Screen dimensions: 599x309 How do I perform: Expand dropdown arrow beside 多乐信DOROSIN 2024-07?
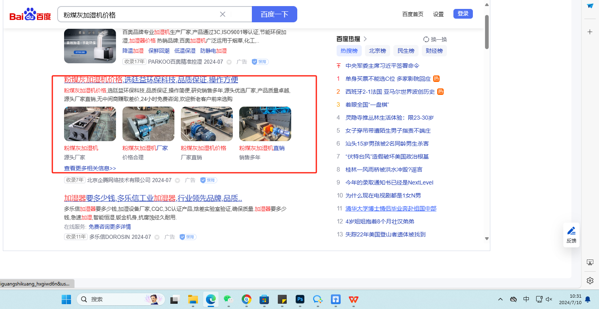coord(157,237)
